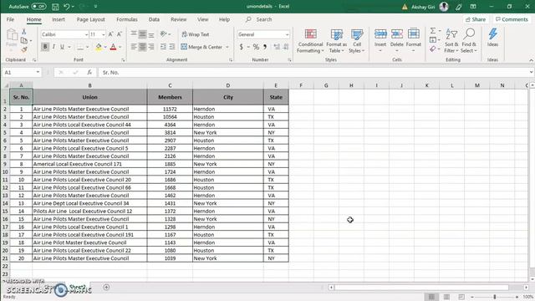This screenshot has height=301, width=535.
Task: Toggle Center horizontal alignment
Action: coord(142,47)
